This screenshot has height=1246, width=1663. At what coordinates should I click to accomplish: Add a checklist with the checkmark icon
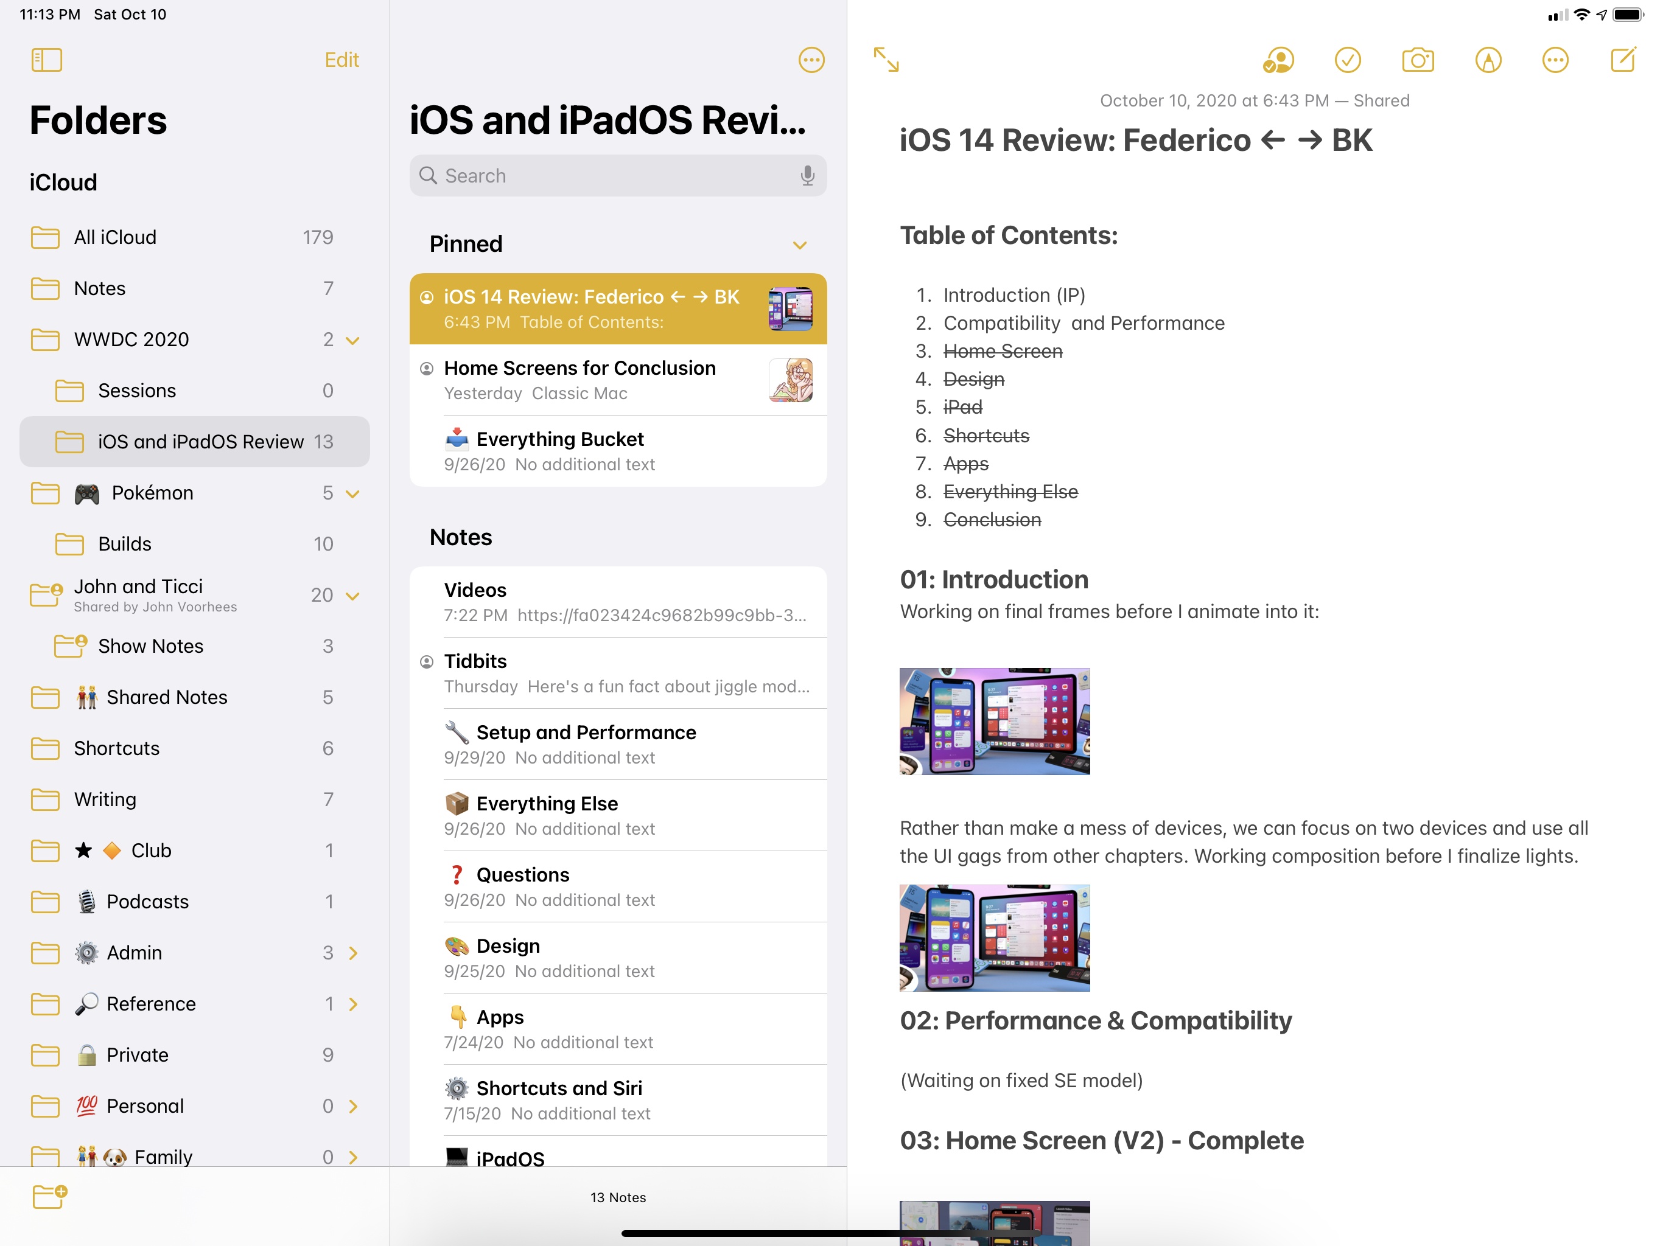1347,60
